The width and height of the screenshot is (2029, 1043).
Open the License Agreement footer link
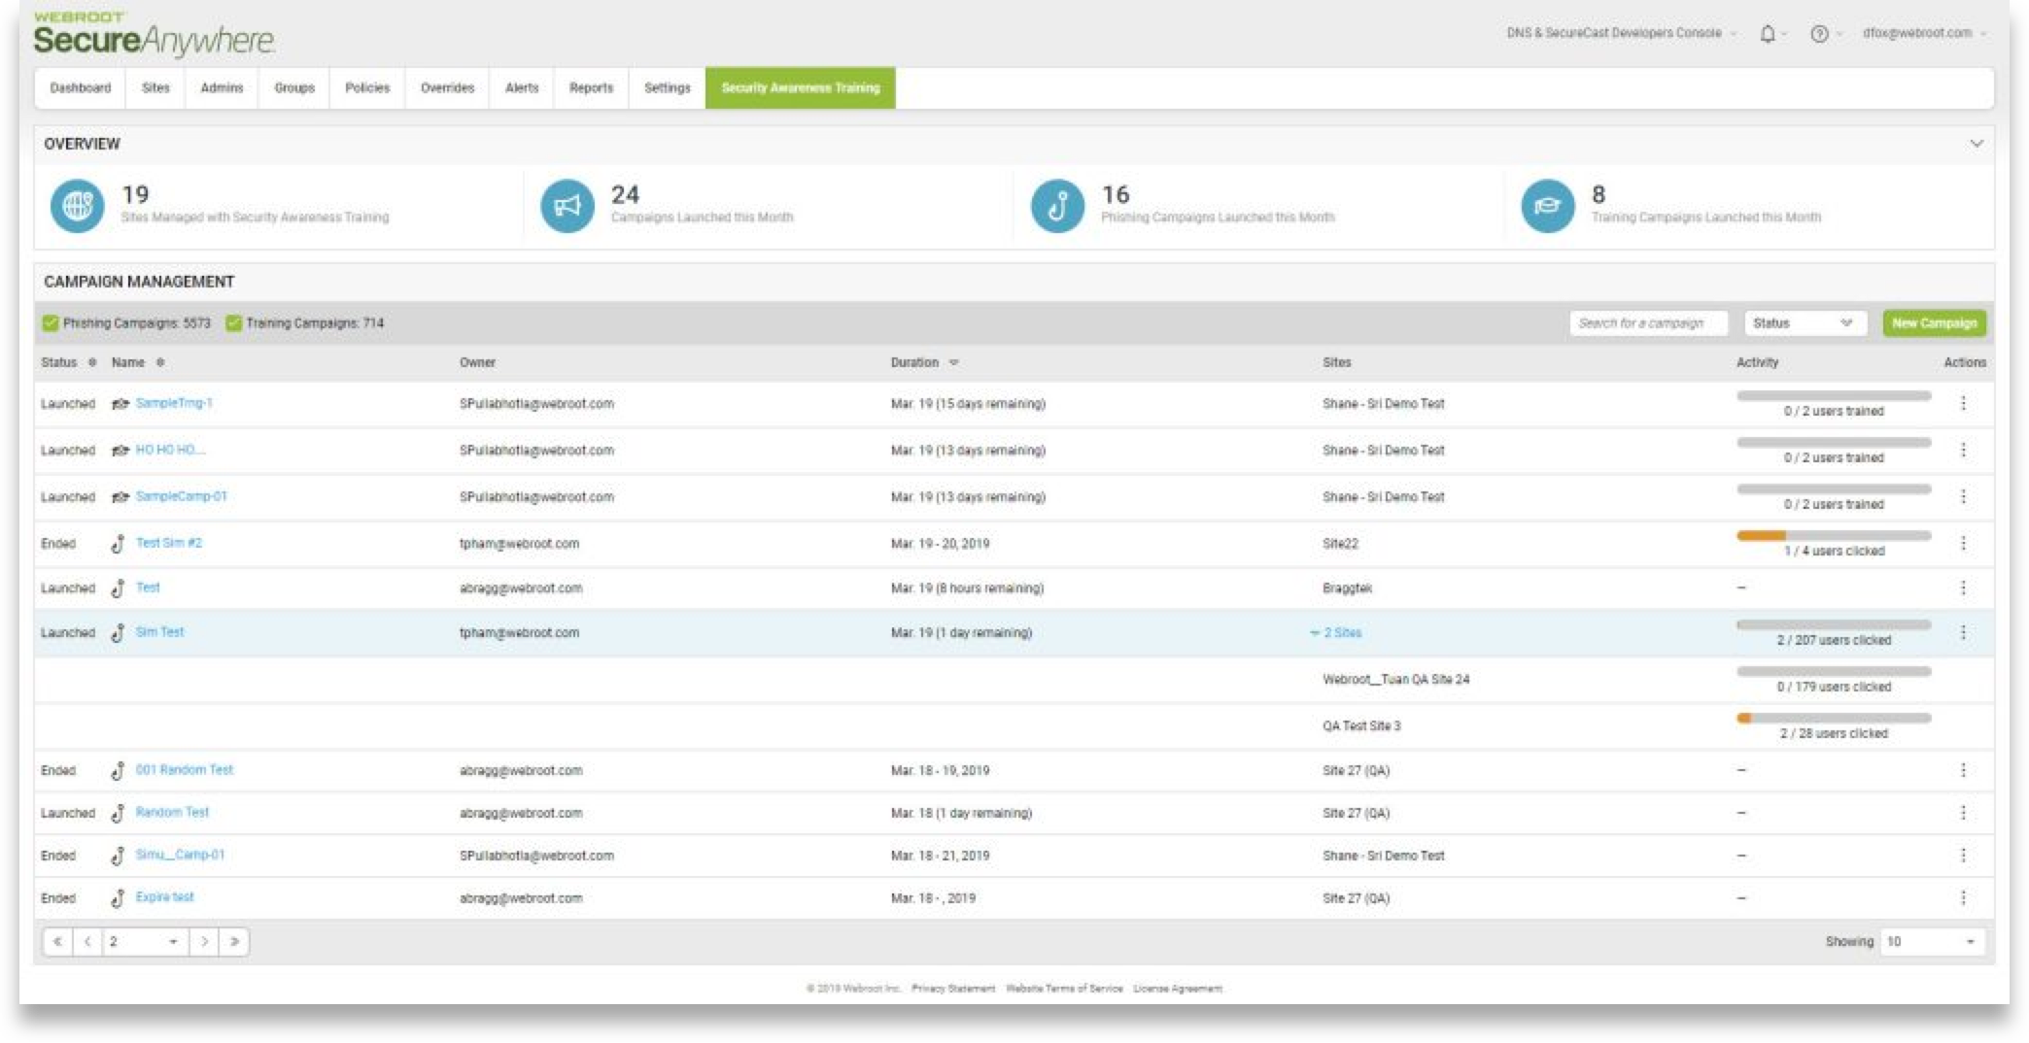click(x=1178, y=989)
